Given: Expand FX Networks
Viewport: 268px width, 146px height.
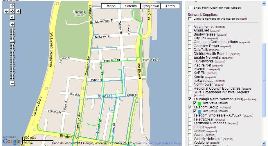Looking at the screenshot, I should 220,62.
